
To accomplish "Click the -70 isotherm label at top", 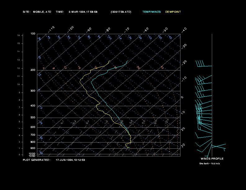I will pos(127,30).
